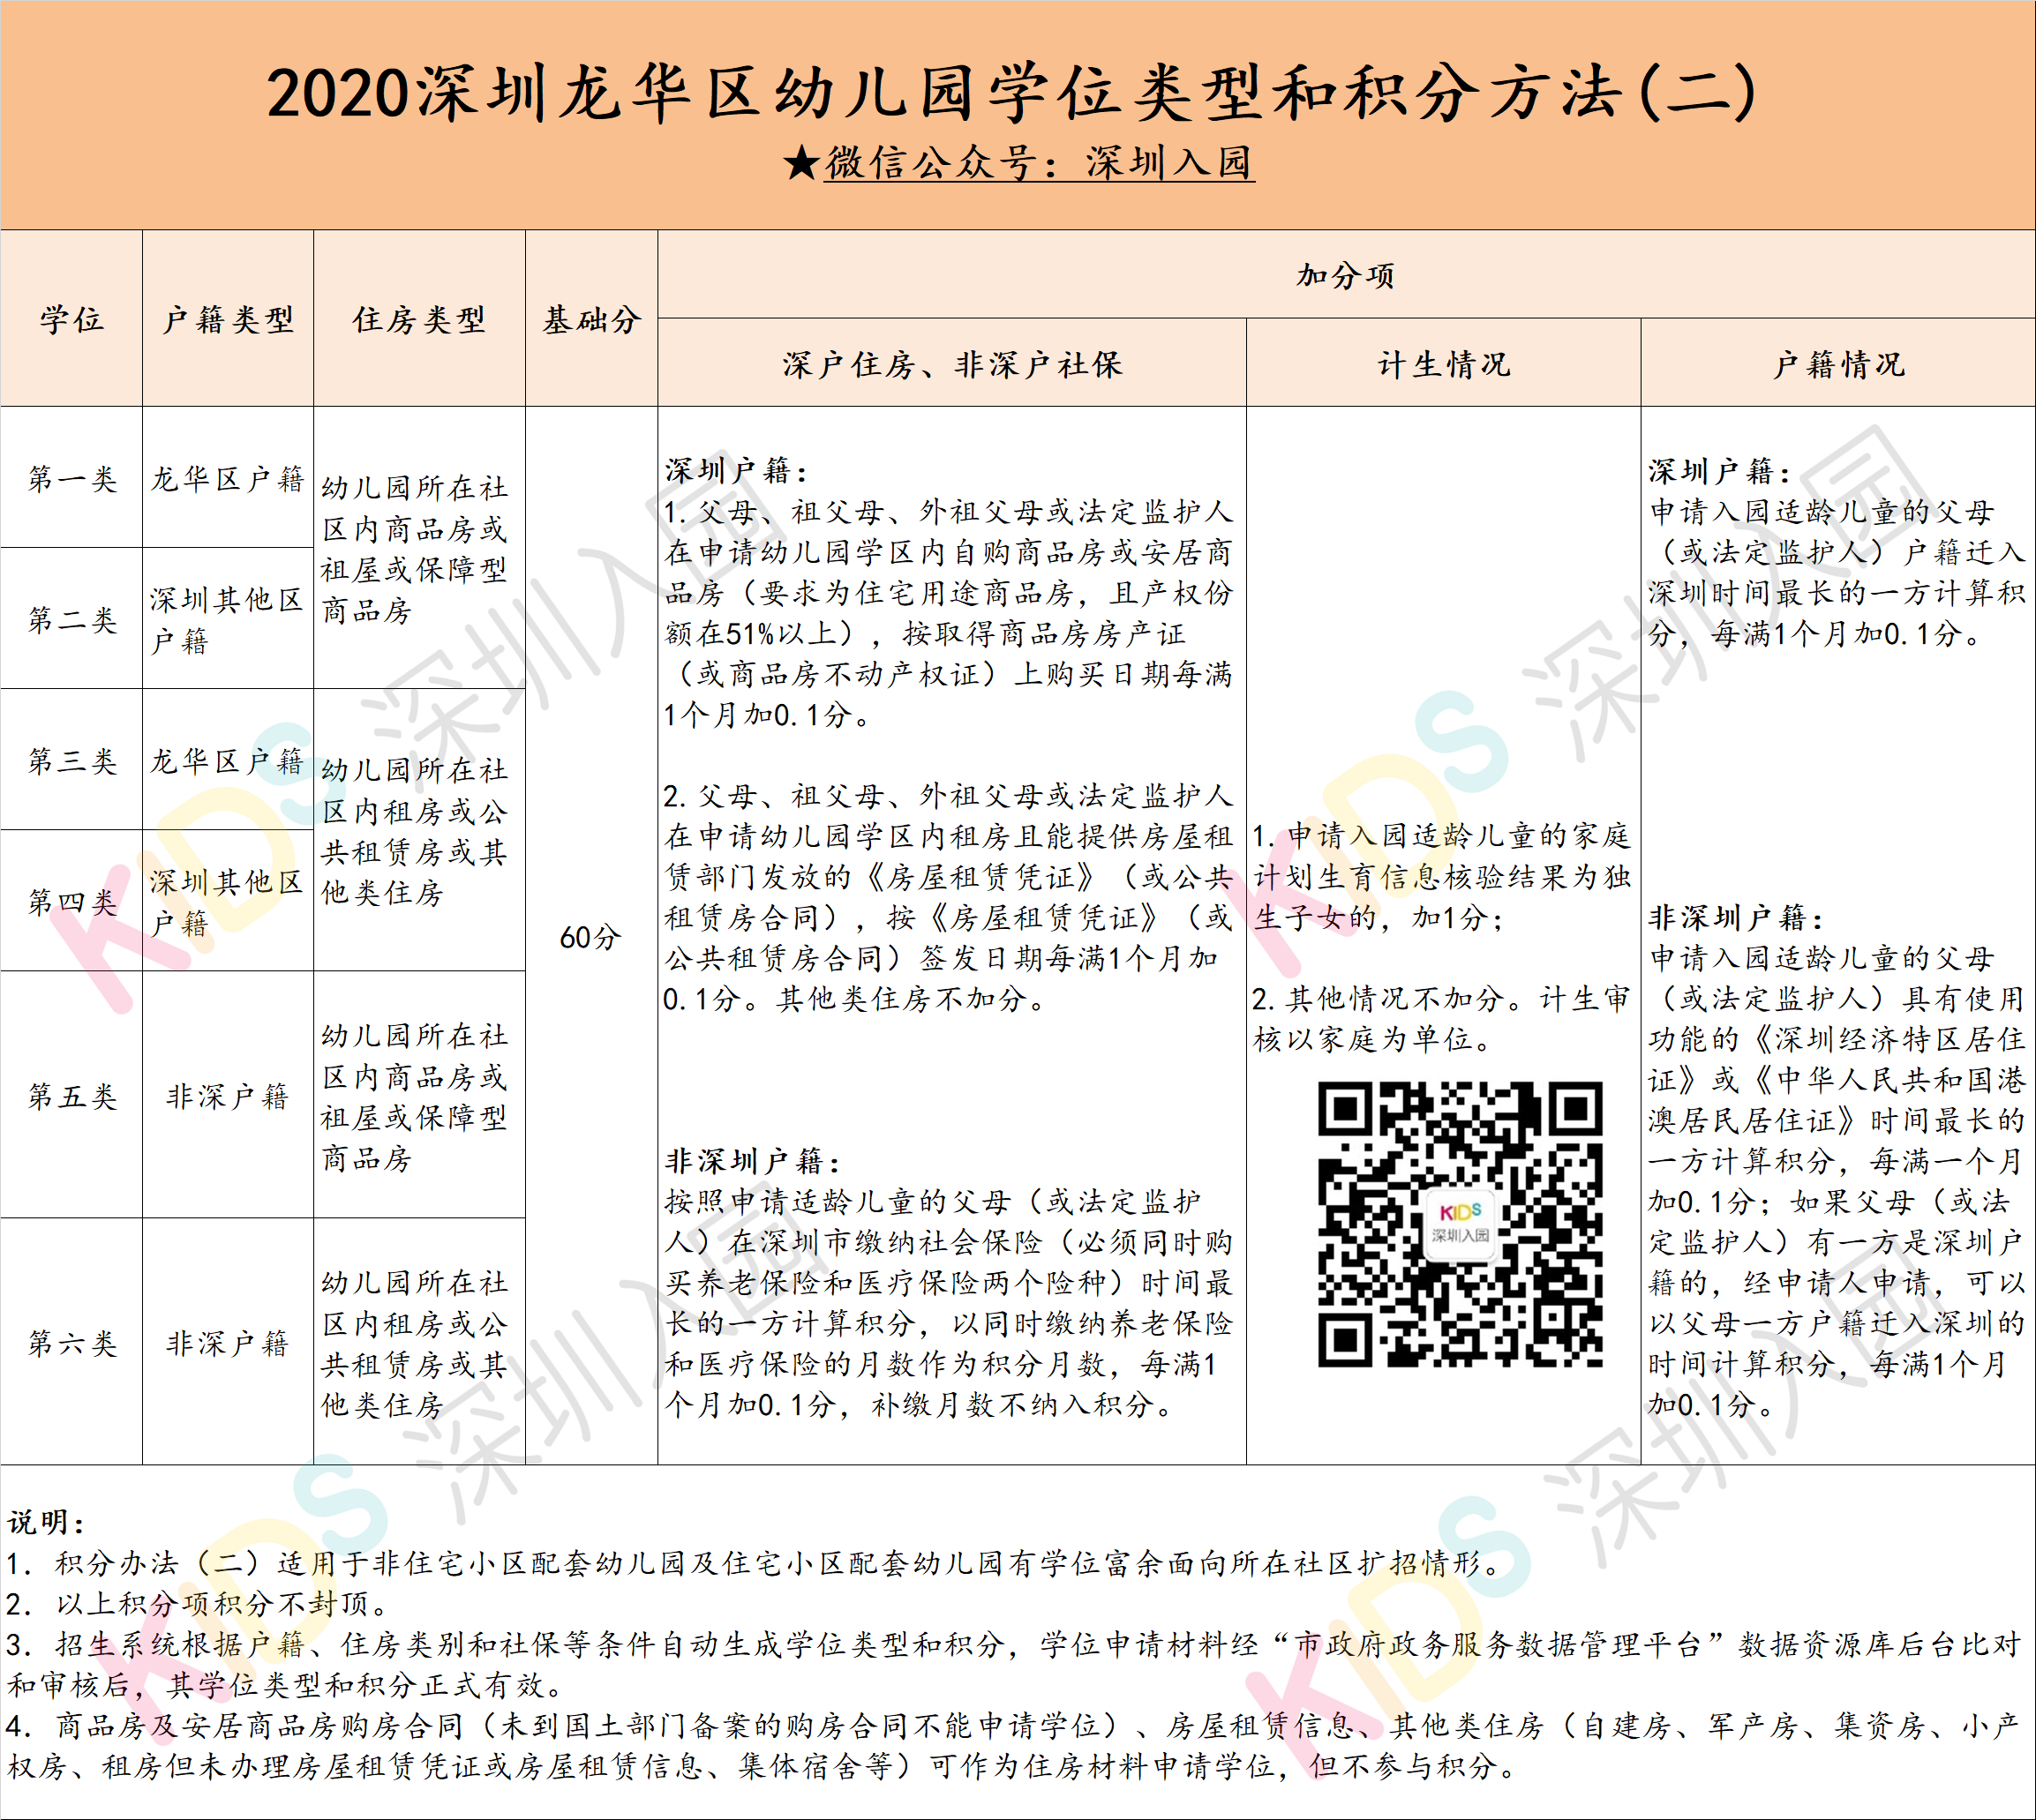Click 龙华区户籍 in the 第三类 row
The image size is (2036, 1820).
pyautogui.click(x=228, y=760)
